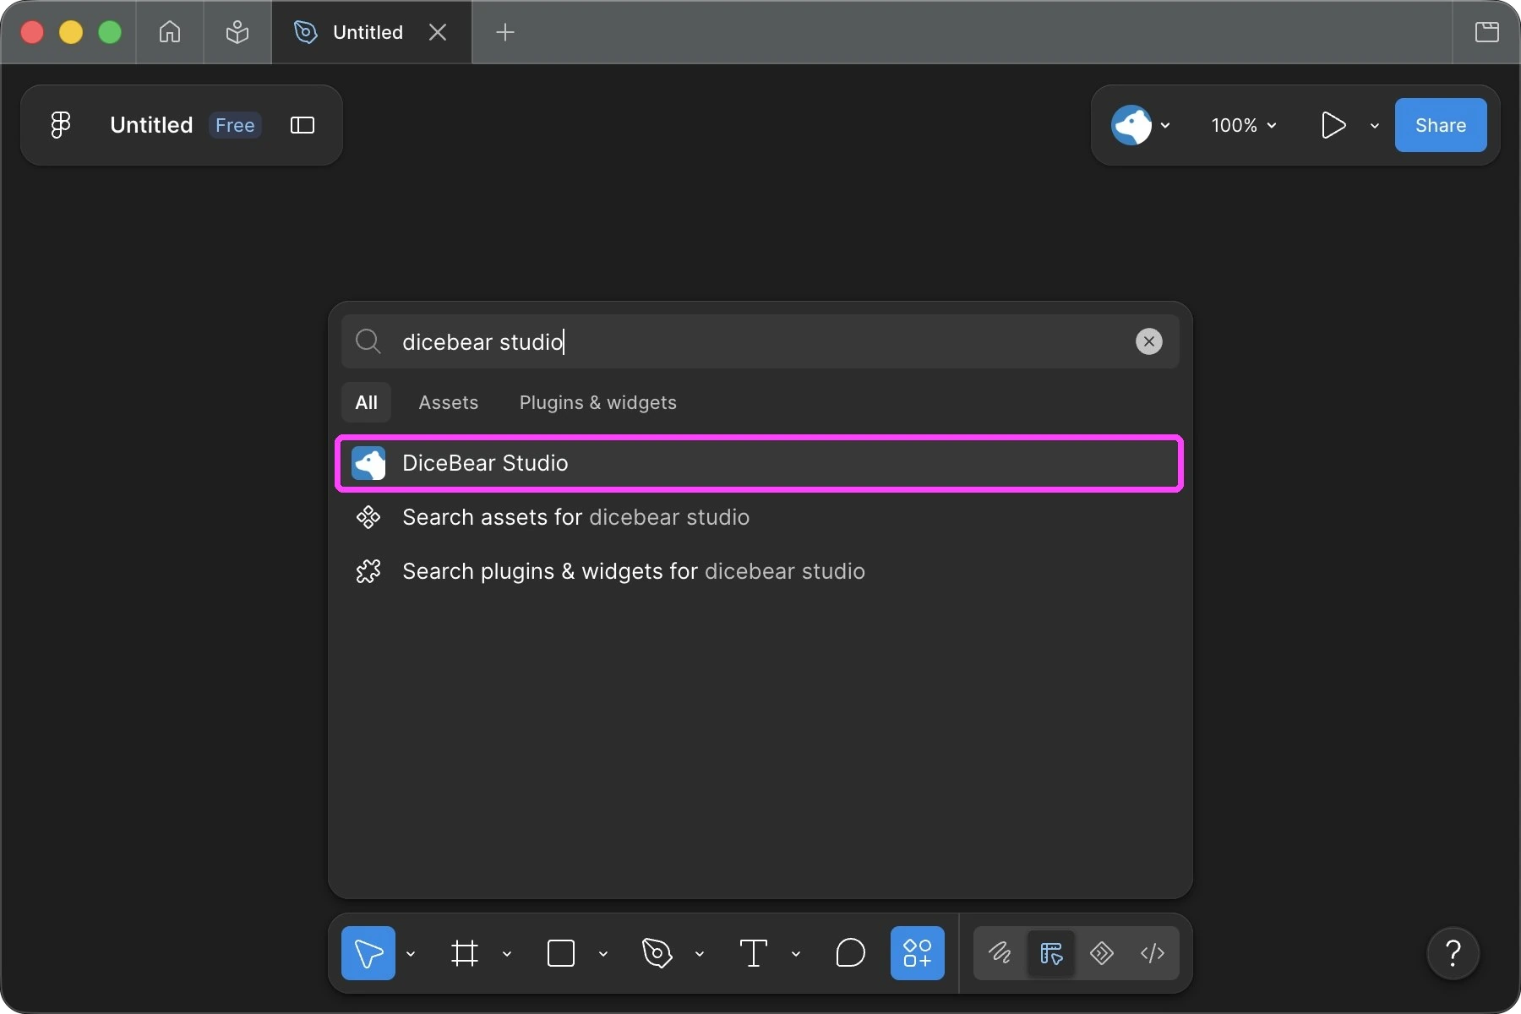This screenshot has height=1014, width=1521.
Task: Switch to Draw mode
Action: [x=1000, y=953]
